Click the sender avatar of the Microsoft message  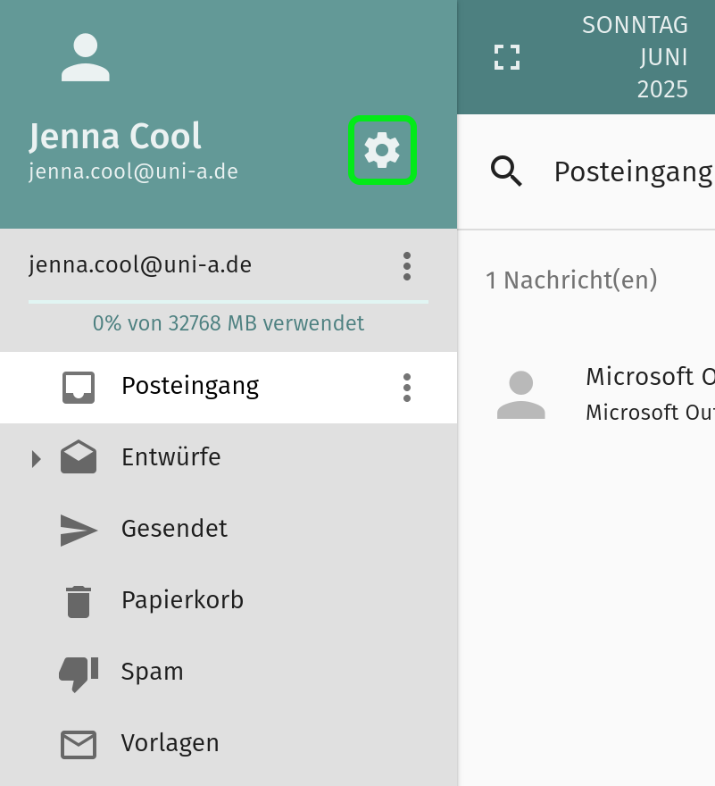(520, 395)
